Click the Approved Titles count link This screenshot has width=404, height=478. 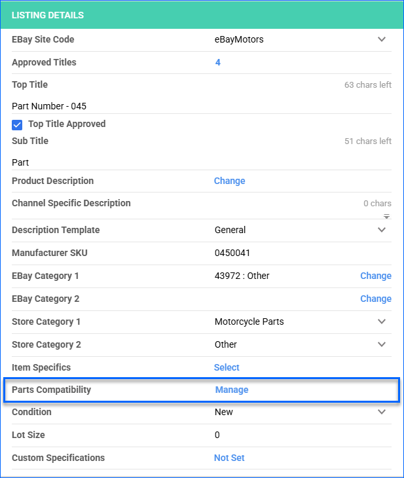point(217,63)
